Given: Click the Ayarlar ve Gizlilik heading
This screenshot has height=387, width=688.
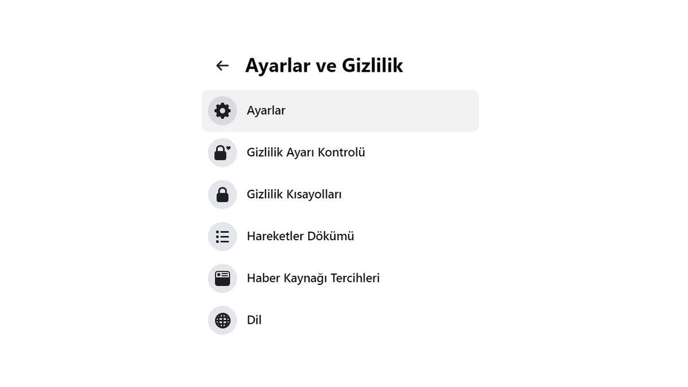Looking at the screenshot, I should point(324,65).
